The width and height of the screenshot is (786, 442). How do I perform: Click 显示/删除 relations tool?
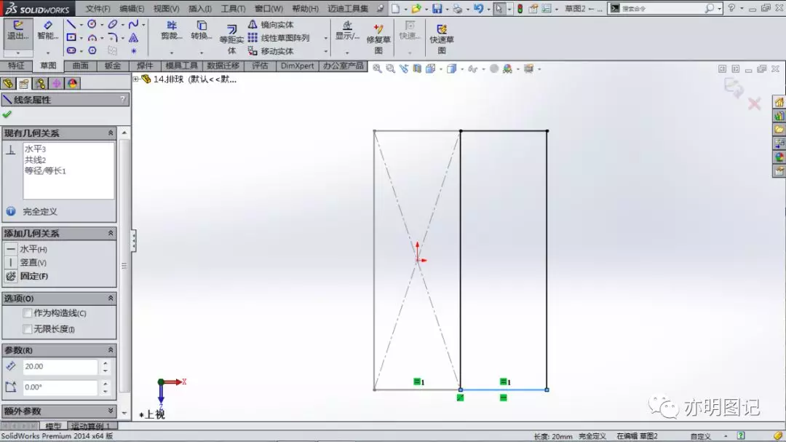click(347, 31)
